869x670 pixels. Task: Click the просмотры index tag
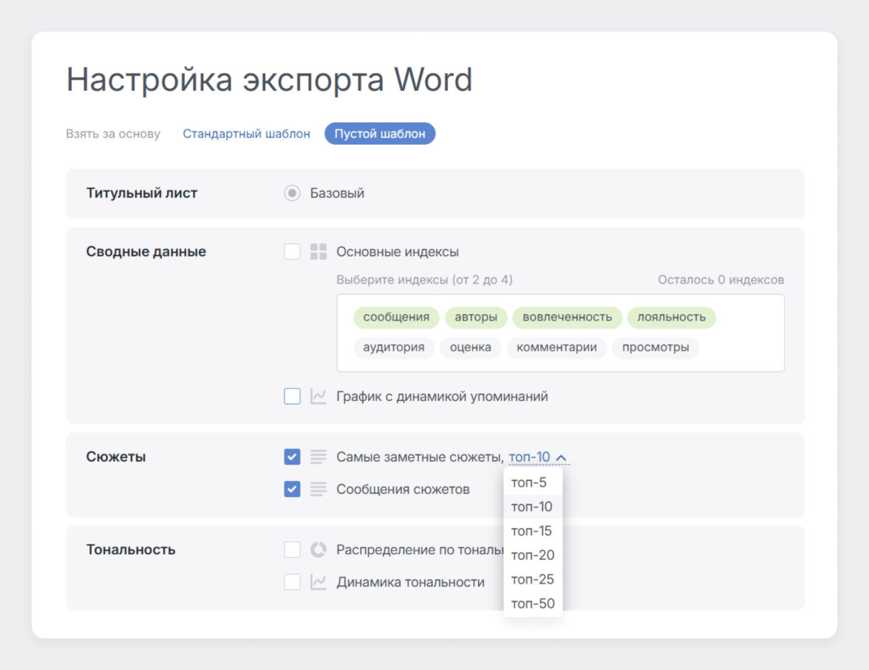pyautogui.click(x=655, y=347)
